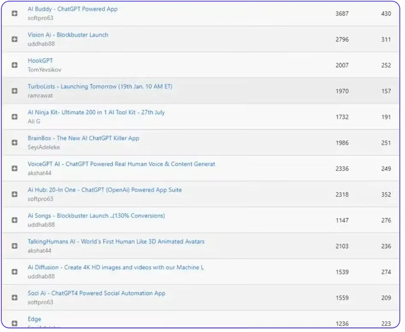Click vendor akshat44 under TalkingHumans AI

pos(39,251)
